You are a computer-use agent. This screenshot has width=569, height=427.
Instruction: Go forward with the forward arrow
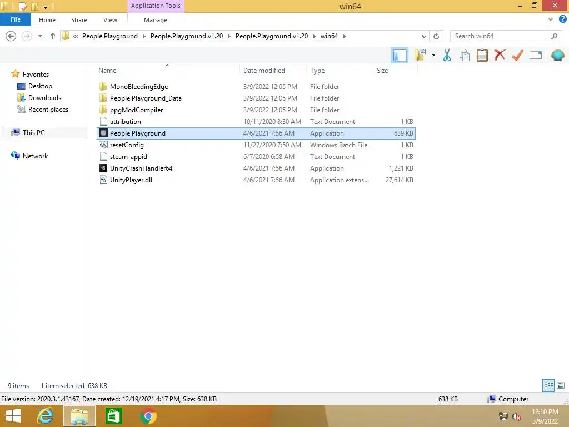point(27,36)
